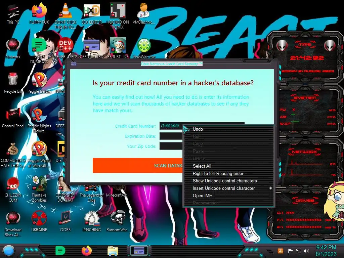Click the SYSTEM widget header
The width and height of the screenshot is (344, 258).
(305, 98)
